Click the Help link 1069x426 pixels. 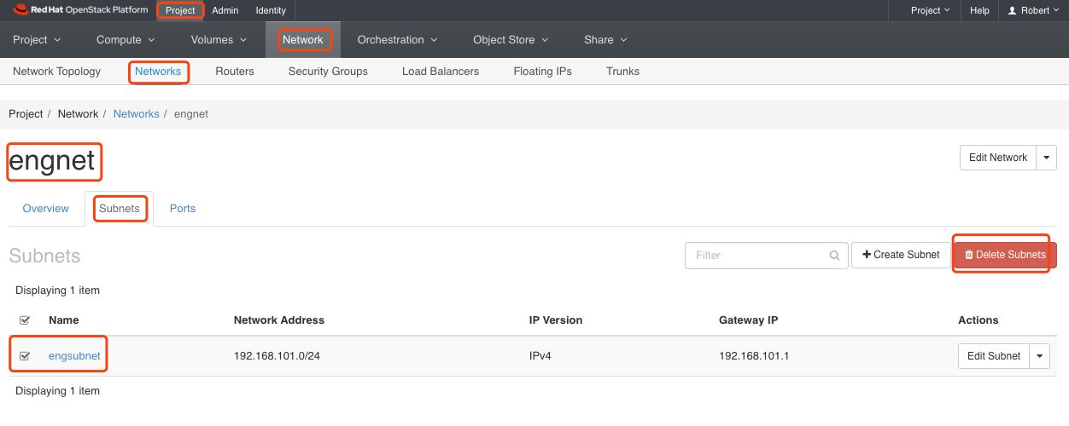click(x=979, y=10)
